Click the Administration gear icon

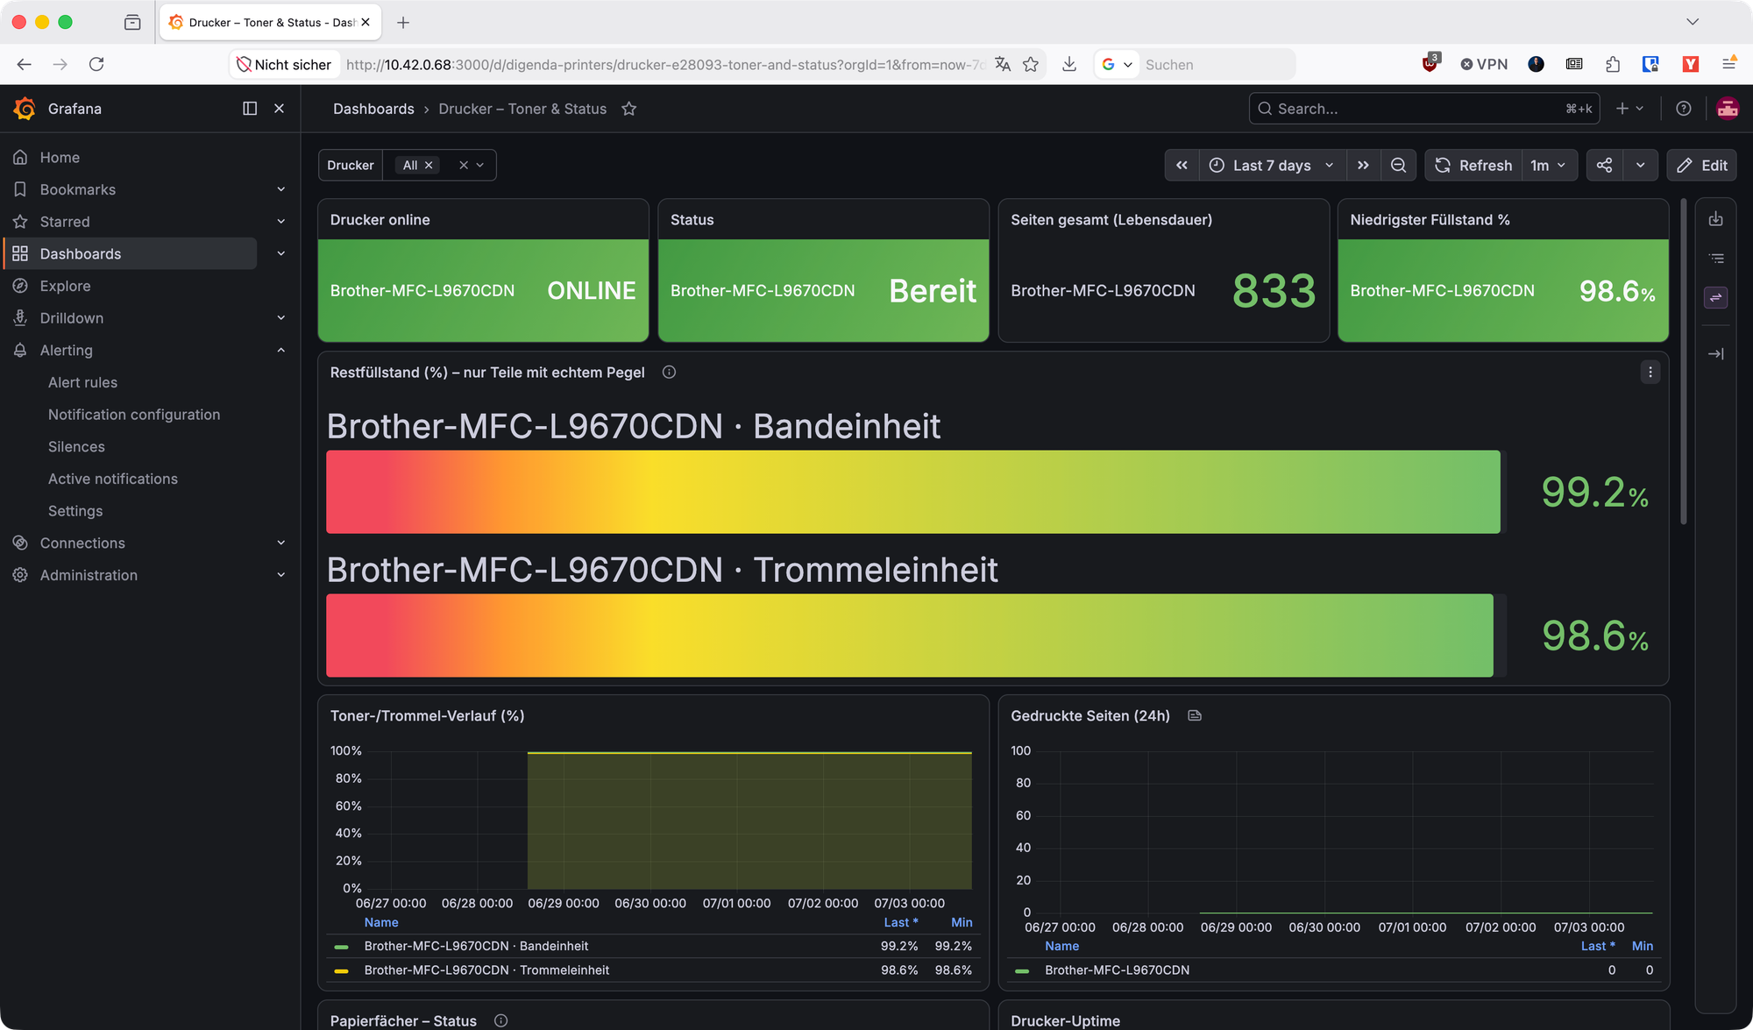(20, 575)
